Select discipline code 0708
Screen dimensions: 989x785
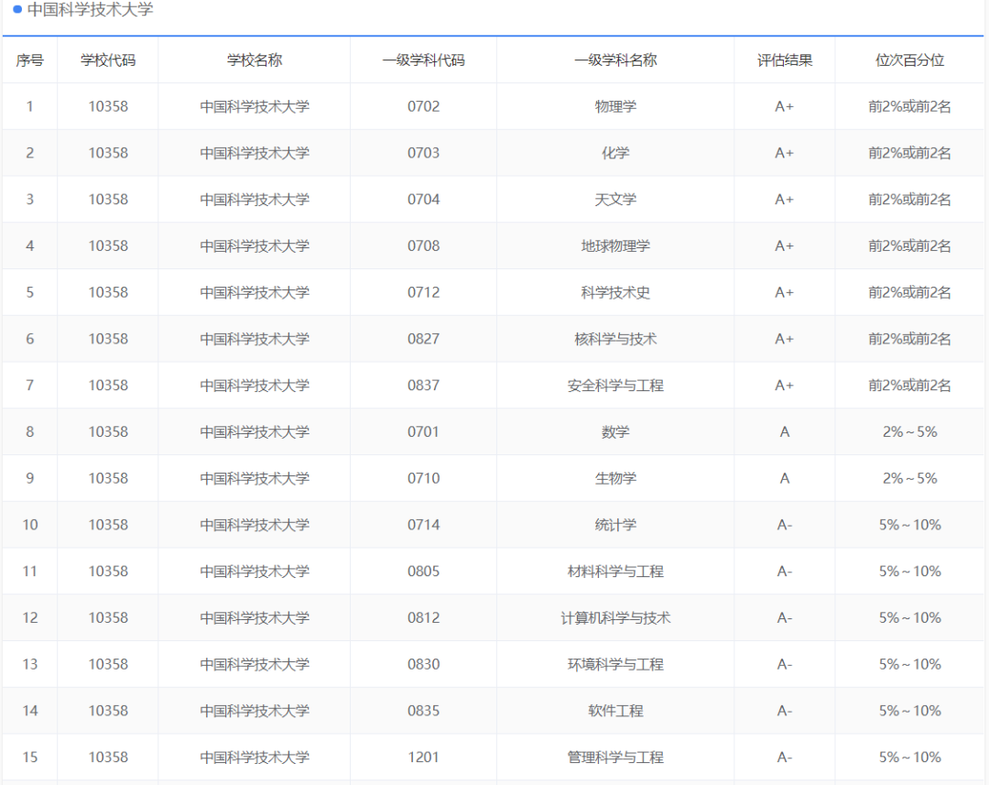click(424, 246)
